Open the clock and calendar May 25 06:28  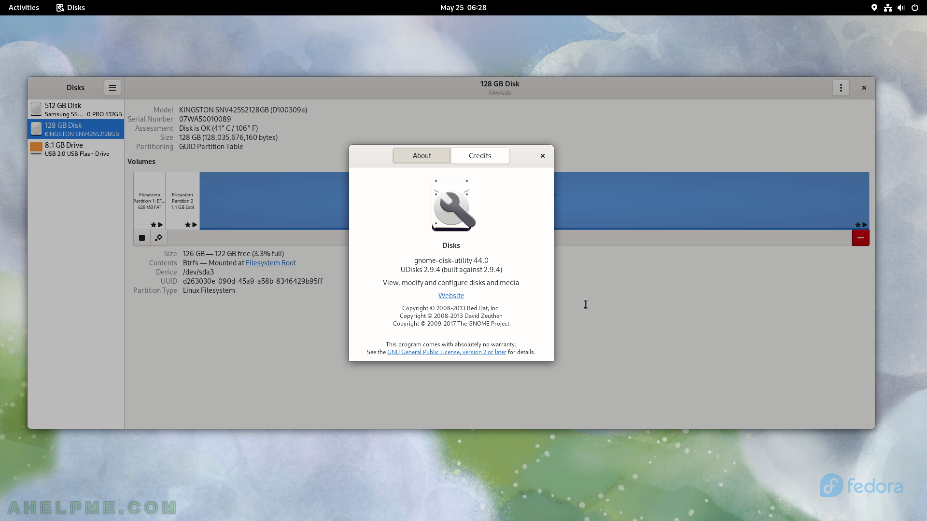(x=463, y=8)
